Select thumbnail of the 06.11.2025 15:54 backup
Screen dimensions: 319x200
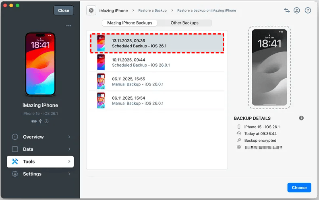pos(101,100)
